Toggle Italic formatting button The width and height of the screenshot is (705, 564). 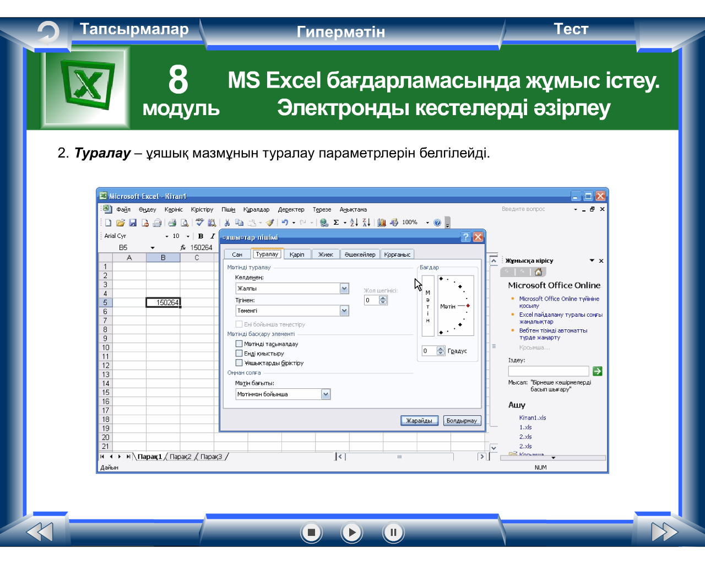pyautogui.click(x=213, y=236)
